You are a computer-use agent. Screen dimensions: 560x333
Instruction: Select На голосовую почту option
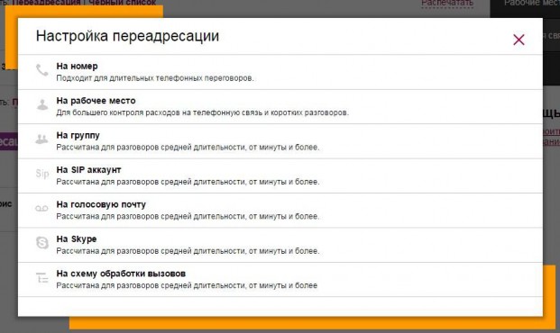pyautogui.click(x=280, y=211)
